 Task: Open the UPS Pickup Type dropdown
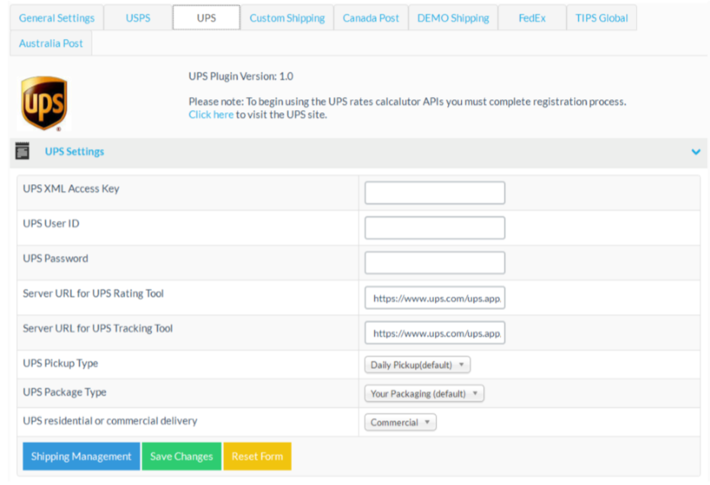point(417,365)
